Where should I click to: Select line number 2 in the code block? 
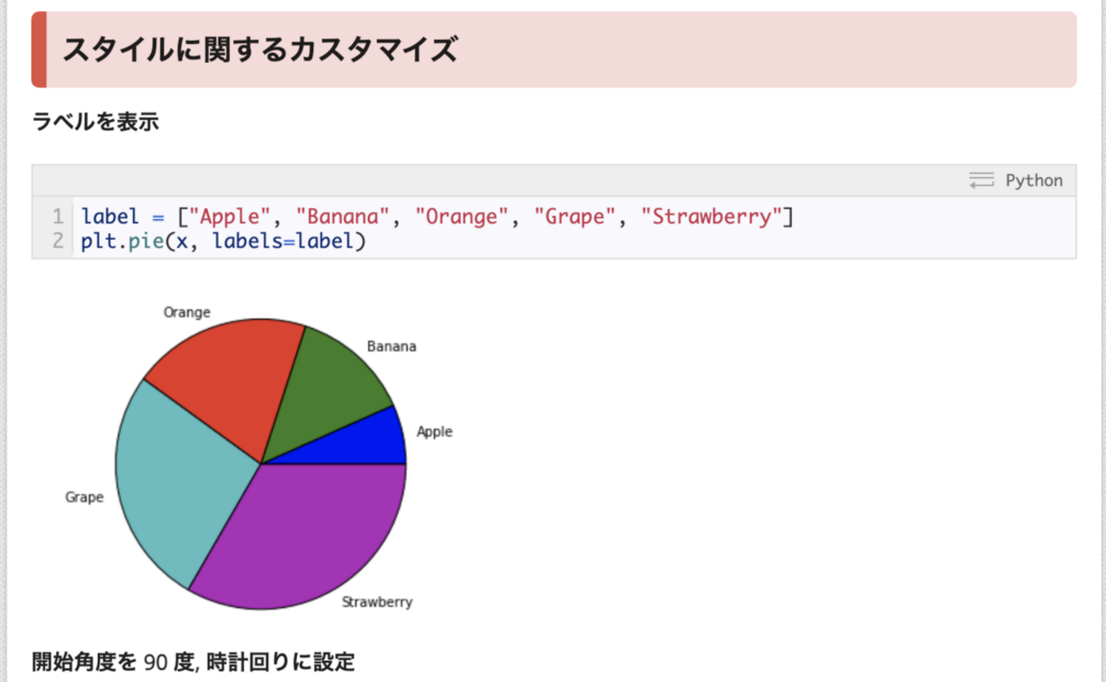(57, 241)
